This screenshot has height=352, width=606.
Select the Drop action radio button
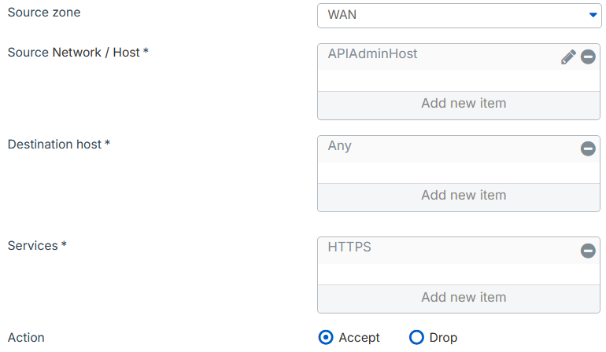(417, 338)
